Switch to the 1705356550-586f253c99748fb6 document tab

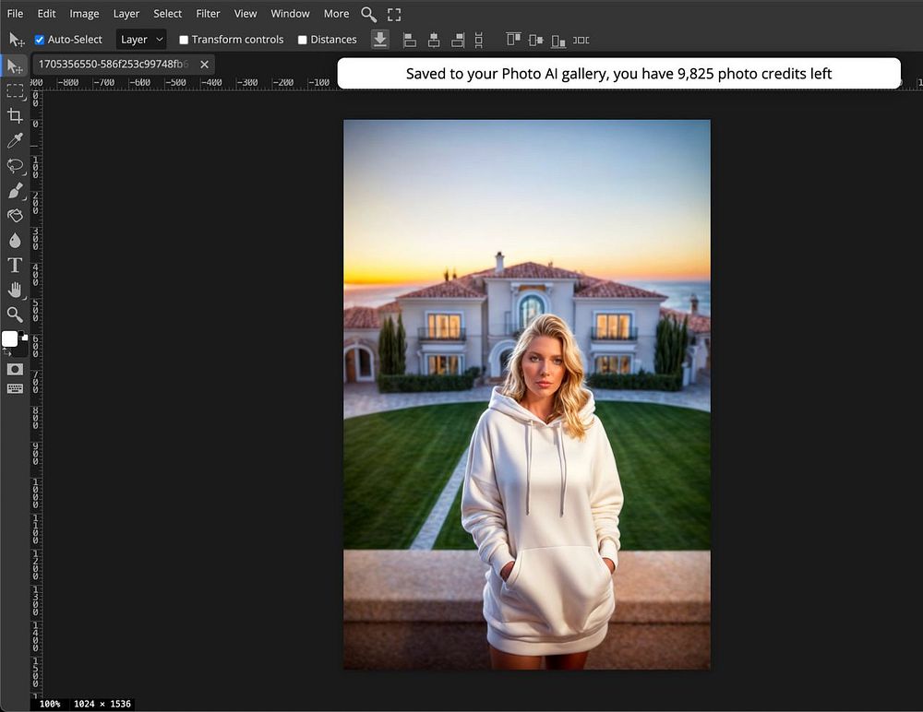pos(113,65)
